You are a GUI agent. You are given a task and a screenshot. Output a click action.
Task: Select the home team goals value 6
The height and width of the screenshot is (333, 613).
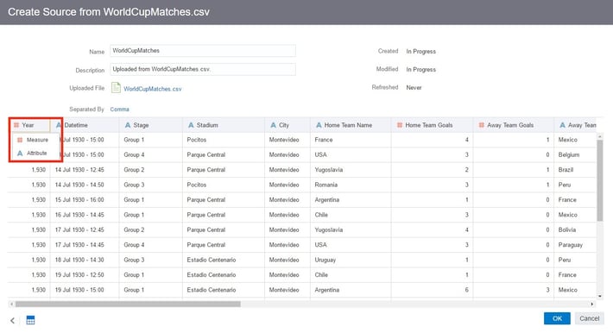click(x=432, y=290)
